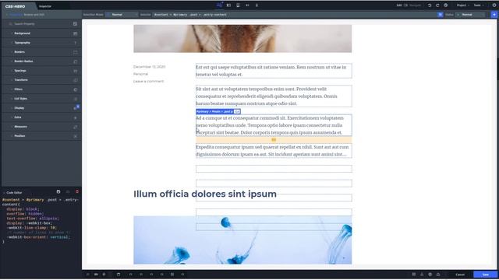The width and height of the screenshot is (499, 280).
Task: Click the Spacings group icon on the right
Action: click(76, 71)
